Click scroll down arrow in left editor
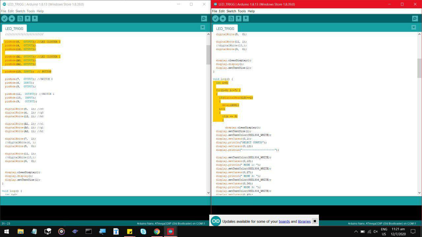This screenshot has width=422, height=237. (x=208, y=193)
